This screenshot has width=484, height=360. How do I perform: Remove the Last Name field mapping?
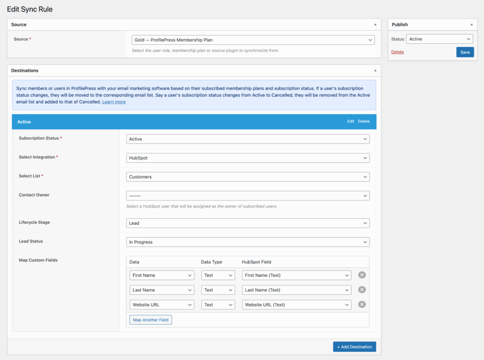[362, 290]
